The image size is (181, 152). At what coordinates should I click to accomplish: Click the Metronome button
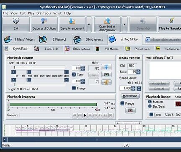[x=130, y=96]
